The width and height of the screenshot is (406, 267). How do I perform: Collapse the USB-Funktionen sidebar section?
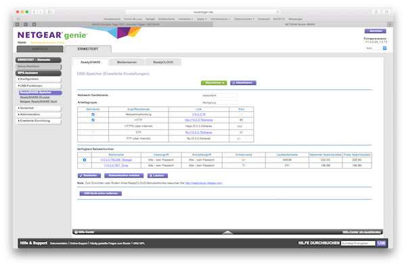pyautogui.click(x=39, y=86)
